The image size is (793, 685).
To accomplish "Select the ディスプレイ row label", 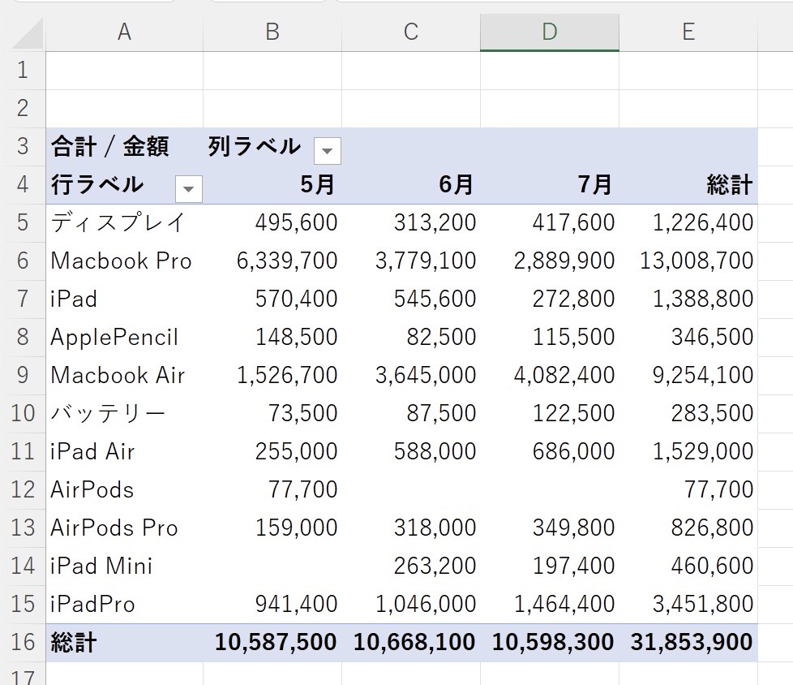I will click(x=124, y=222).
